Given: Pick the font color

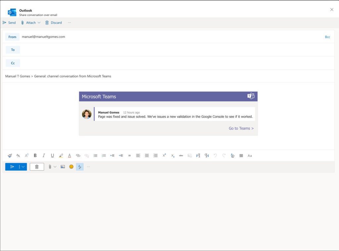Looking at the screenshot, I should point(70,155).
